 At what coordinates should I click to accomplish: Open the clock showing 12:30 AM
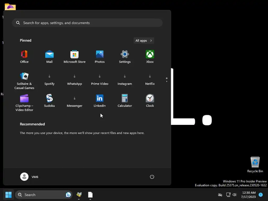pos(248,195)
